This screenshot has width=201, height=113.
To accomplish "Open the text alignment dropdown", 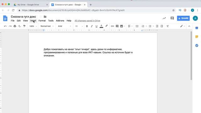I will 130,26.
